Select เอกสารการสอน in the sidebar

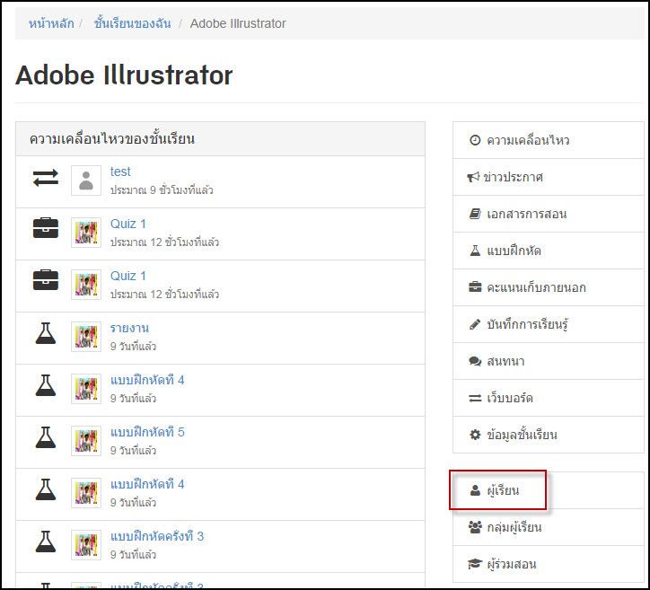(548, 214)
